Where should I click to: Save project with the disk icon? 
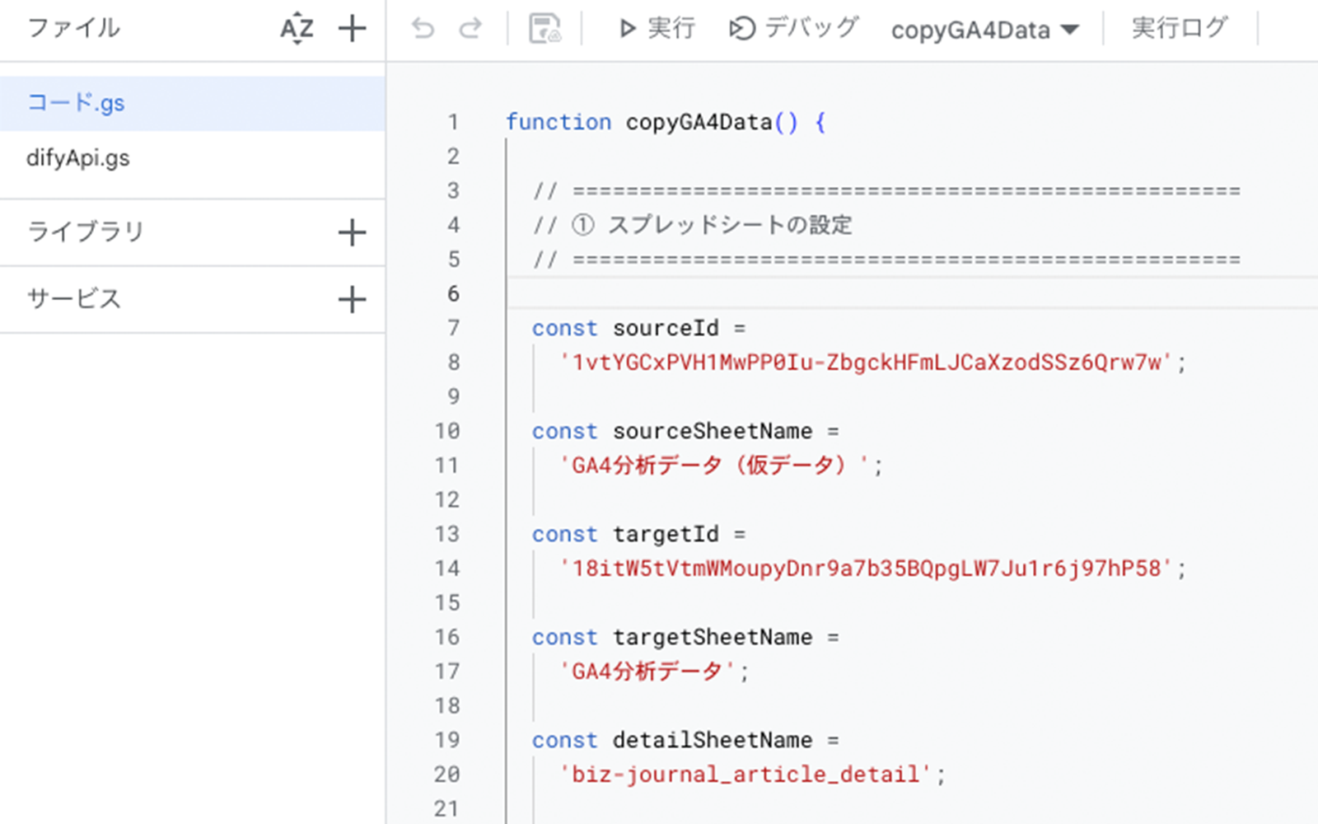click(544, 29)
